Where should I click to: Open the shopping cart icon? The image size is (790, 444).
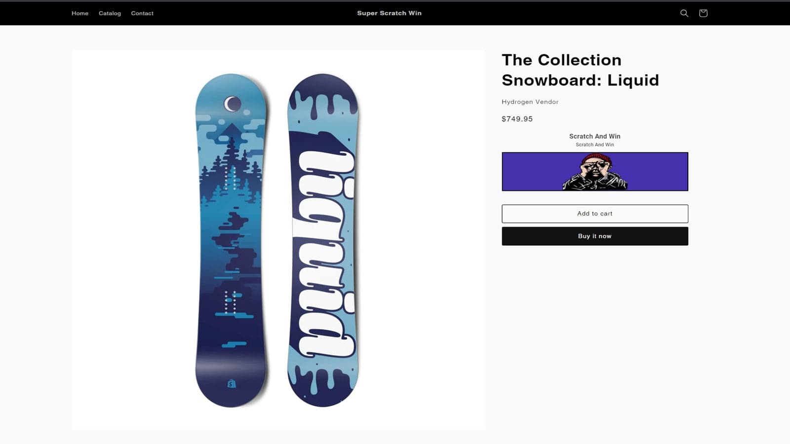click(x=703, y=13)
